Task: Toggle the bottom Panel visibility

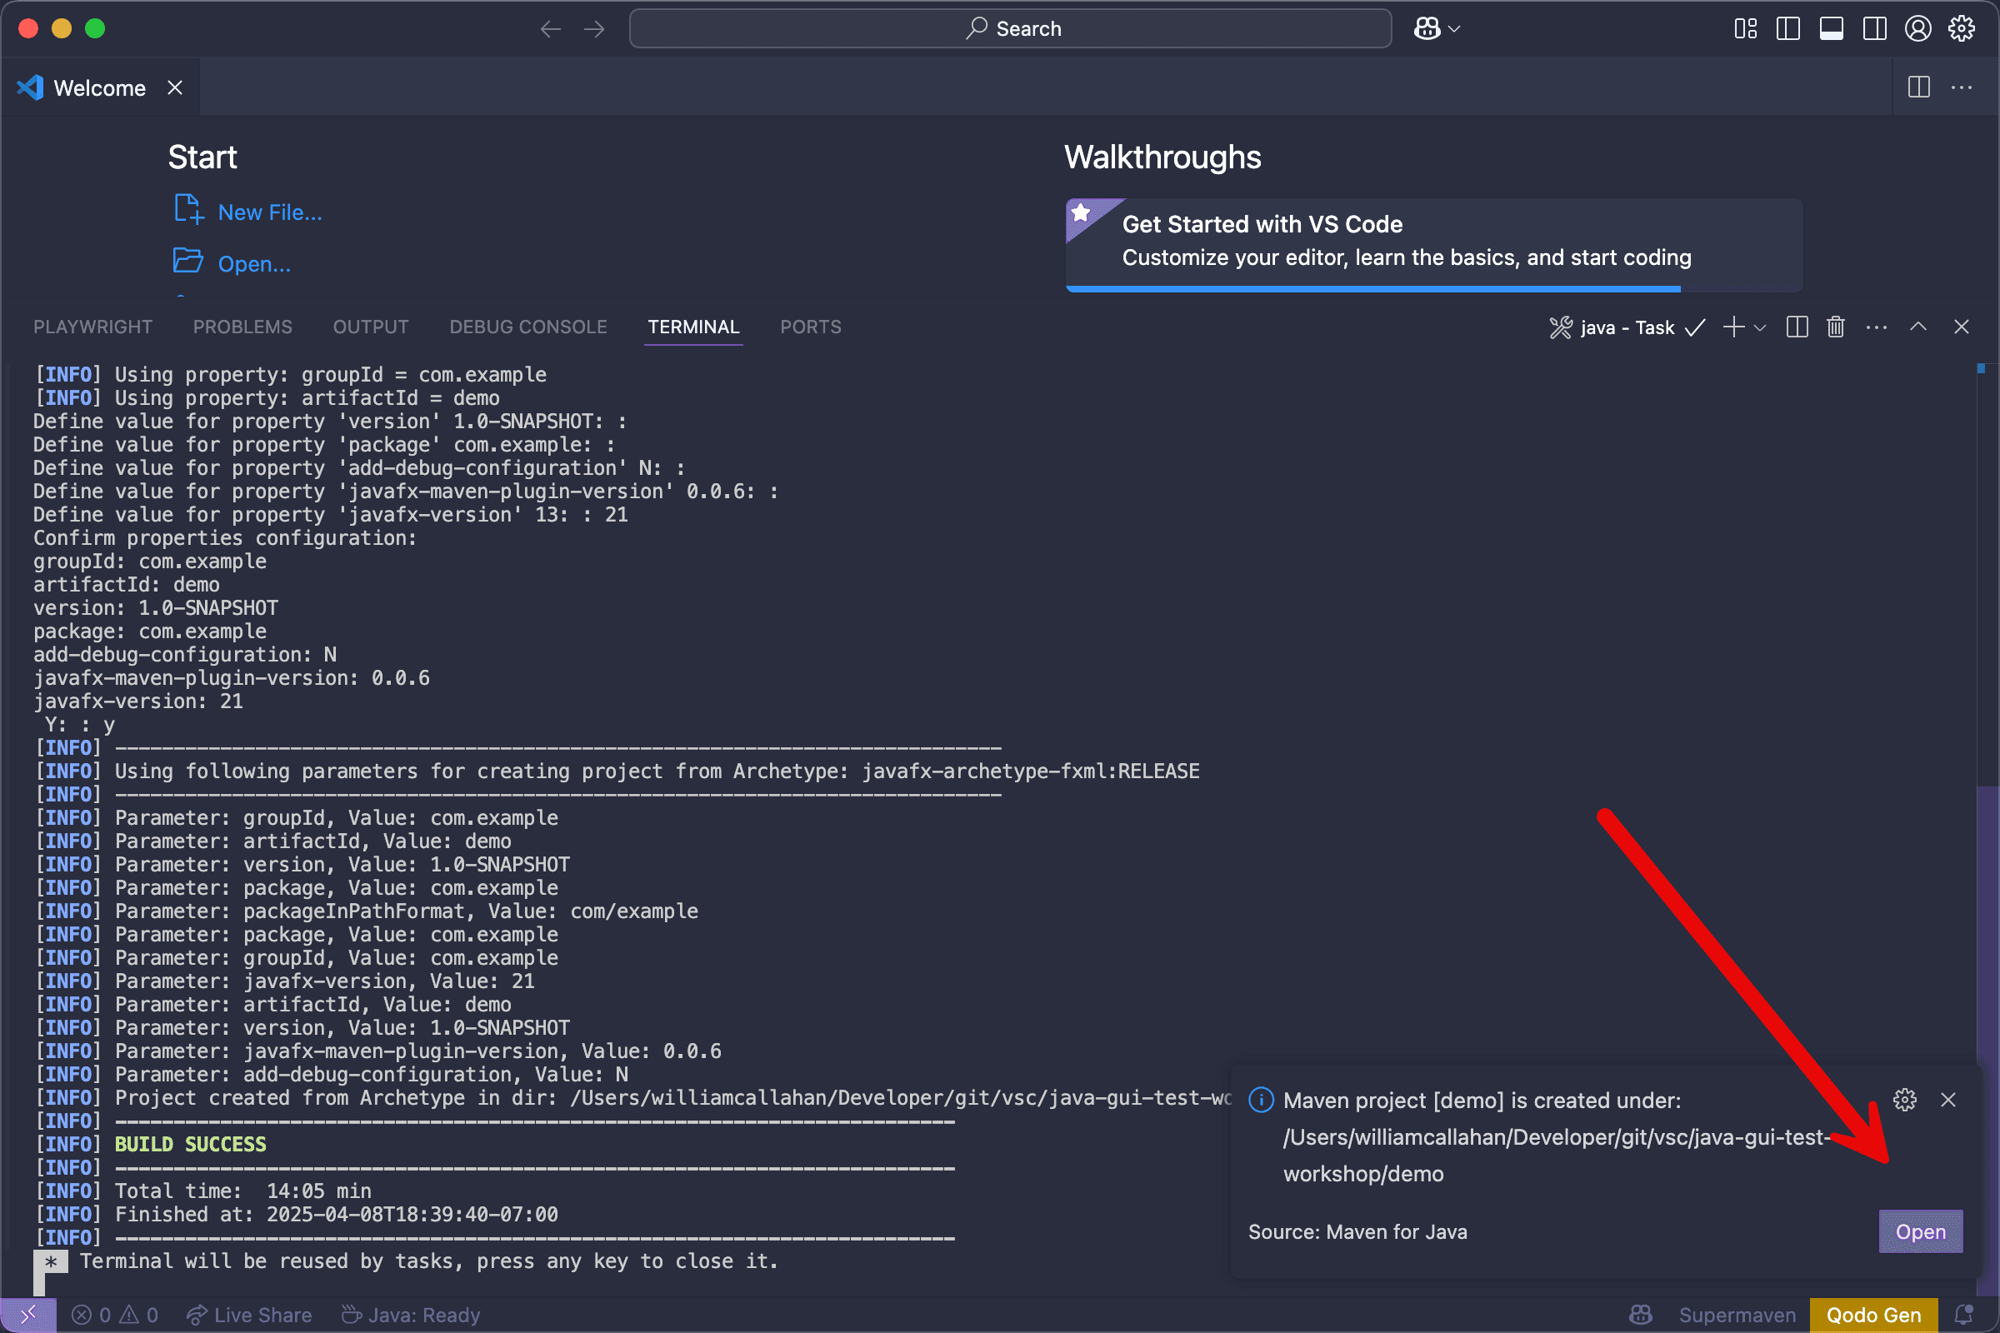Action: [x=1831, y=28]
